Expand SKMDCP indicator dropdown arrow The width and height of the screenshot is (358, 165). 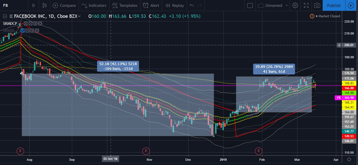(x=20, y=23)
